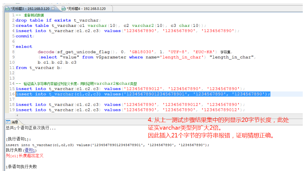Screen dimensions: 306x171
Task: Click the horizontal scrollbar left arrow
Action: click(x=17, y=115)
